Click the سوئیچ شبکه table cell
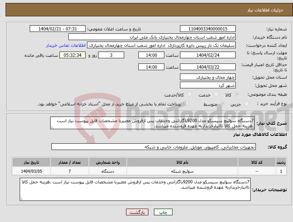This screenshot has height=222, width=293. [x=182, y=171]
